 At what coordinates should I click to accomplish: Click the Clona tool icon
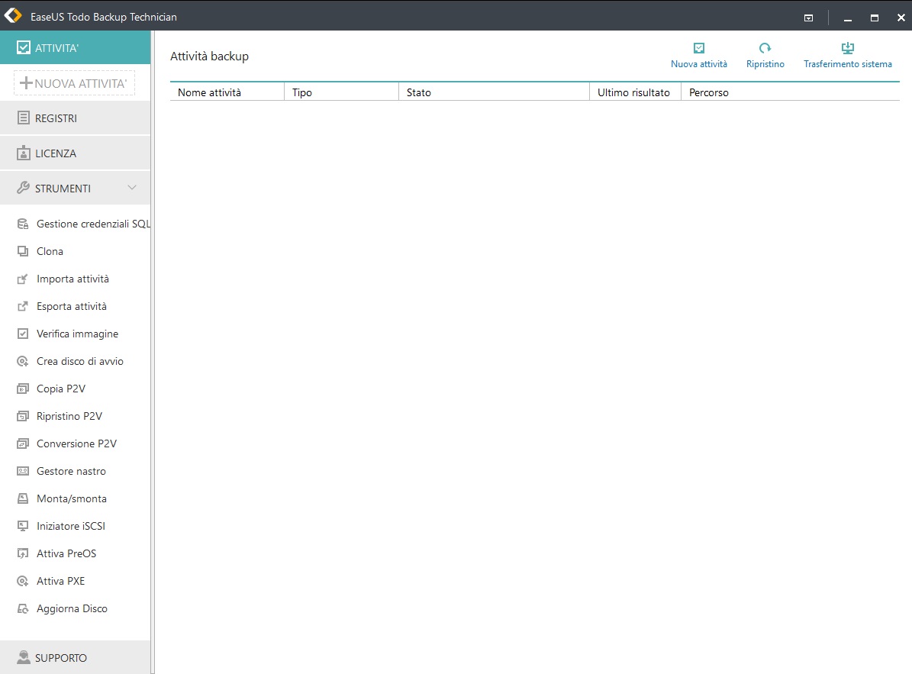point(23,251)
